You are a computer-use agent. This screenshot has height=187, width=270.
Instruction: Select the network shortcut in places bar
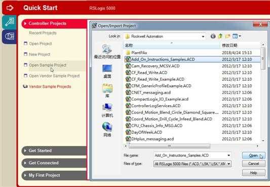[x=107, y=129]
